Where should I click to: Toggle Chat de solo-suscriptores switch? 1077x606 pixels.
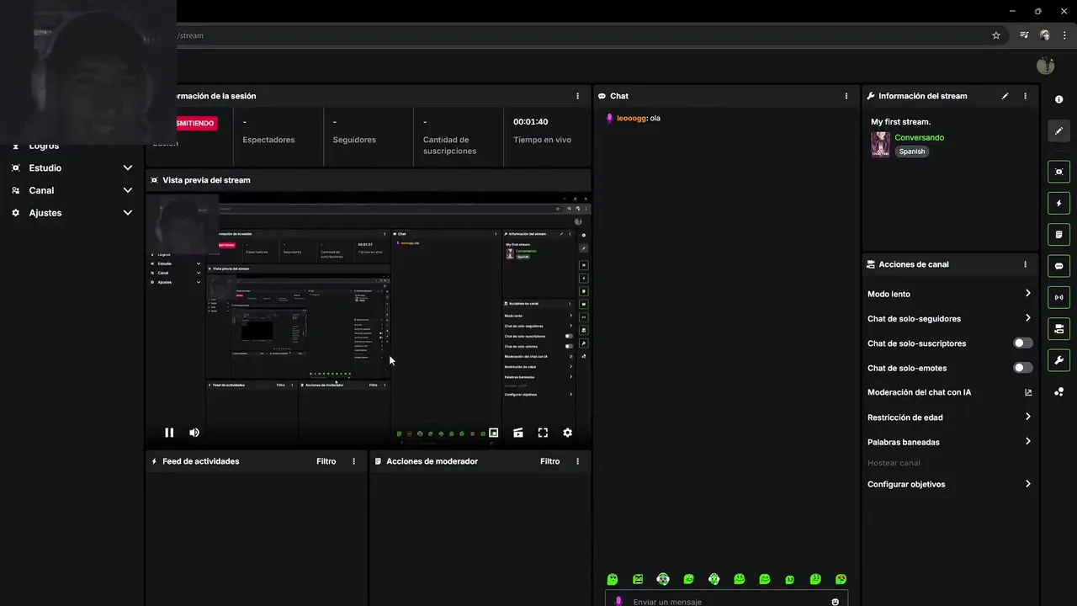click(x=1023, y=343)
